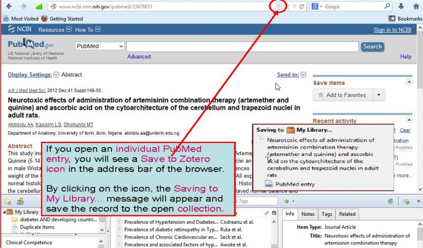Click the Save to Zotero address bar icon

tap(279, 6)
